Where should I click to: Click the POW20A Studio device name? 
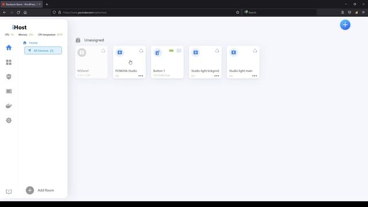click(x=126, y=71)
